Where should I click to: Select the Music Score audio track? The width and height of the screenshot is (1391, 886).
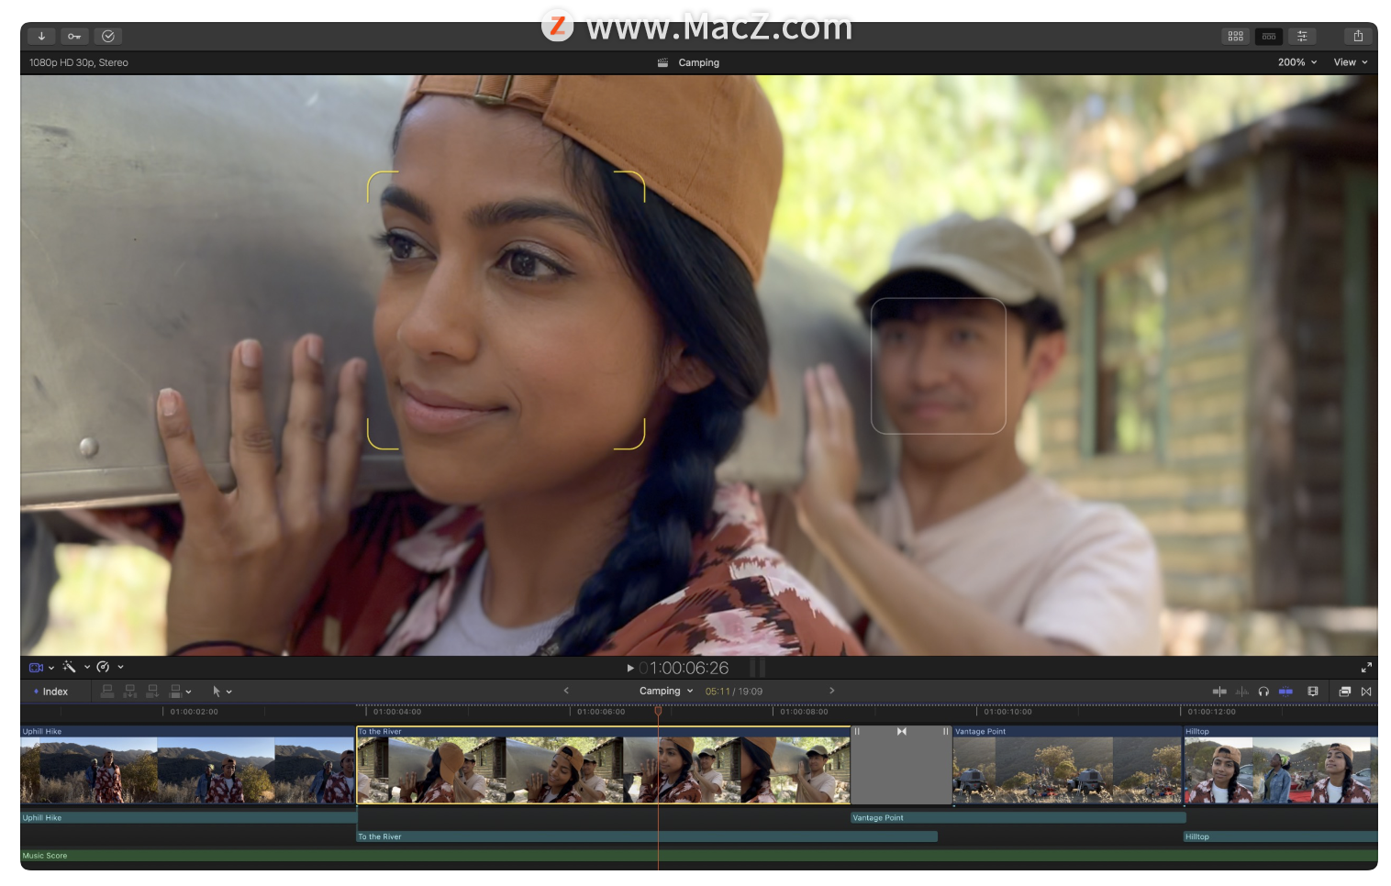click(x=699, y=856)
